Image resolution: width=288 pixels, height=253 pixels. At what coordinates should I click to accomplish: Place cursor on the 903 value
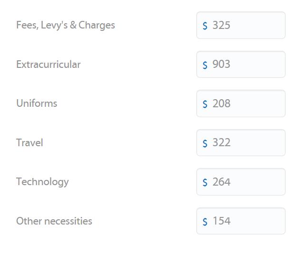tap(221, 65)
